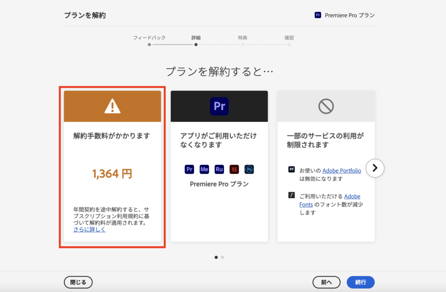The width and height of the screenshot is (446, 292).
Task: Click the Premiere Rush Ru icon
Action: pos(220,169)
